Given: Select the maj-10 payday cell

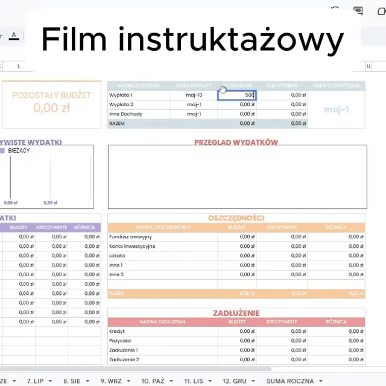Looking at the screenshot, I should 194,95.
